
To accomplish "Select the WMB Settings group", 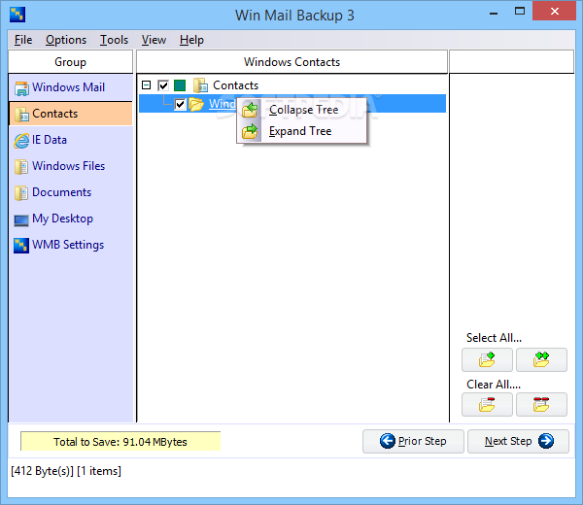I will [71, 245].
